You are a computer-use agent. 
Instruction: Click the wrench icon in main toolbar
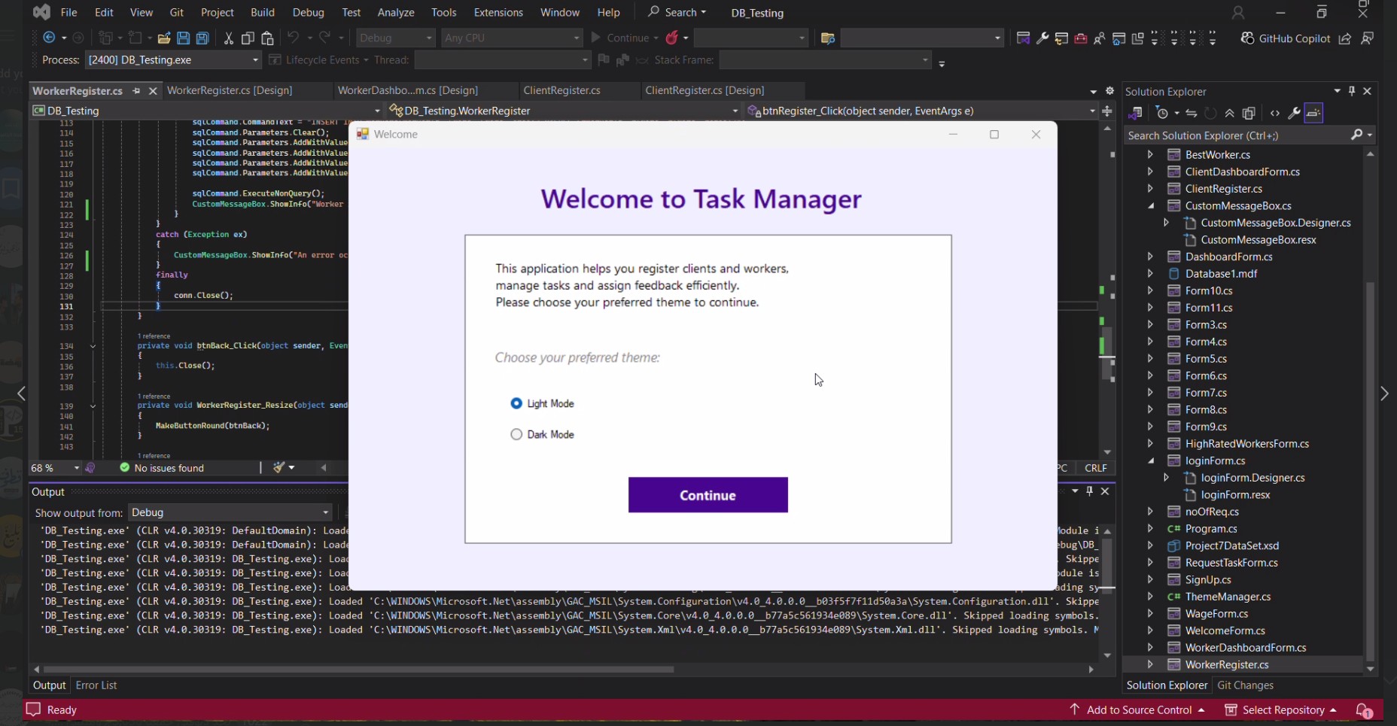(1042, 38)
